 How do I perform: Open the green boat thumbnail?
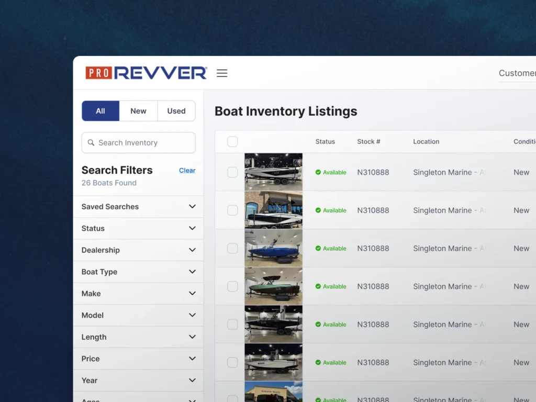pyautogui.click(x=273, y=286)
